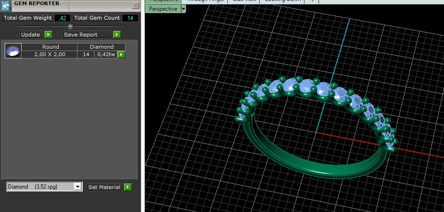Click the 2,00 X 2,00 size cell
Screen dimensions: 444x212
tap(49, 54)
